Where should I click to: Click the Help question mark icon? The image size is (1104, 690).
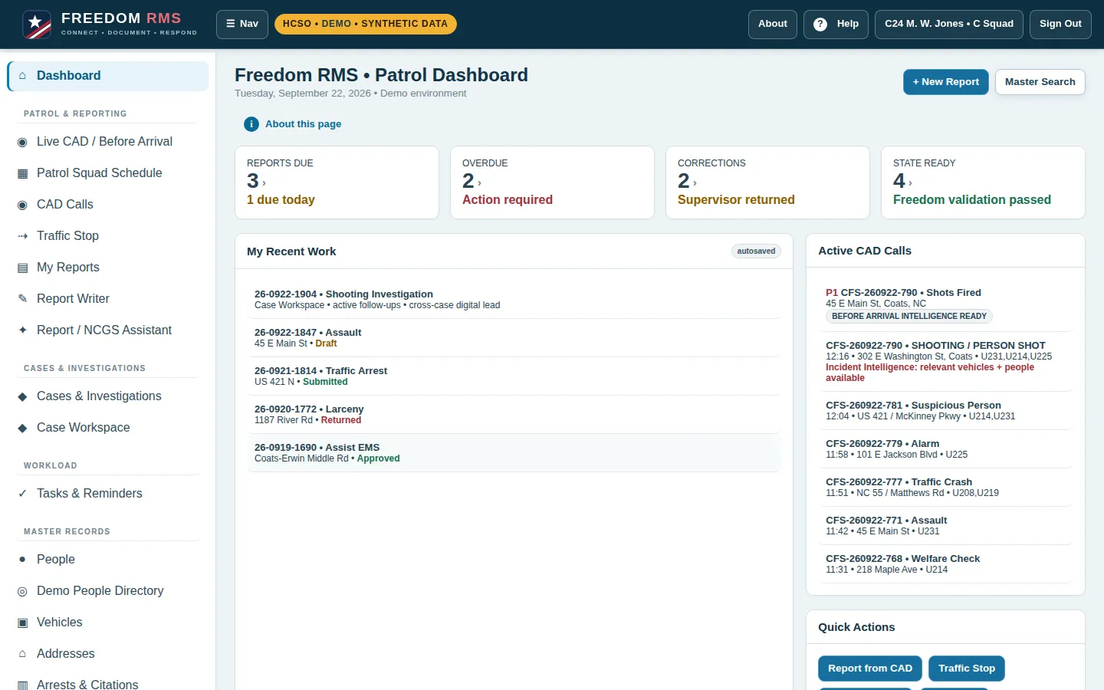(820, 25)
